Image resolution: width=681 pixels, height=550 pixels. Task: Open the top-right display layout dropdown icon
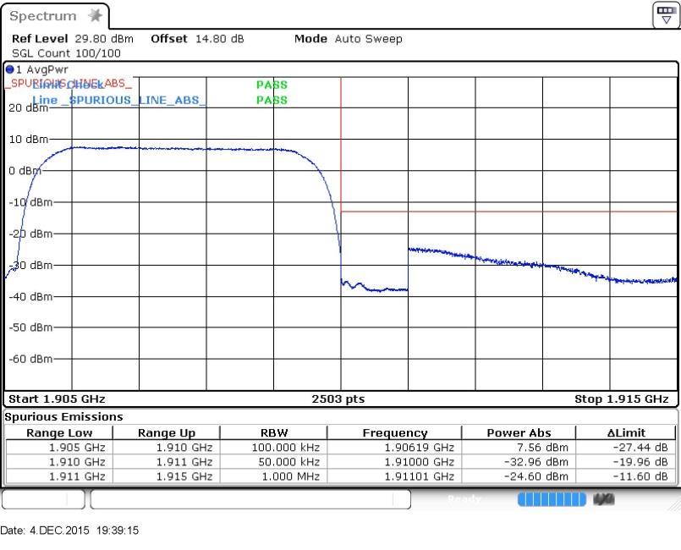(x=666, y=14)
